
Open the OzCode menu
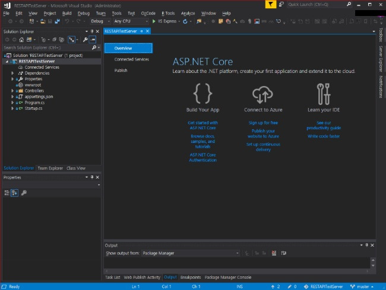pos(148,13)
